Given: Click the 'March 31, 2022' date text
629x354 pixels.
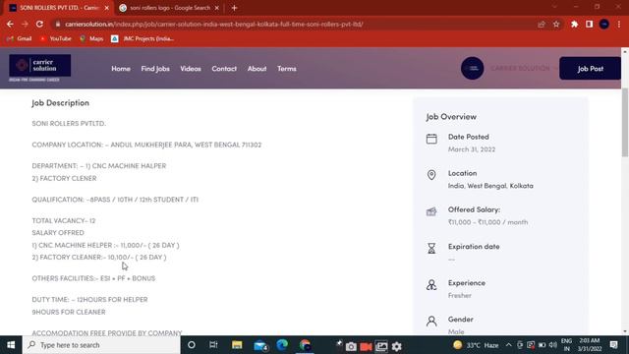Looking at the screenshot, I should coord(472,149).
